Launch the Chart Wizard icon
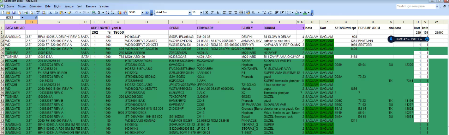 coord(120,12)
